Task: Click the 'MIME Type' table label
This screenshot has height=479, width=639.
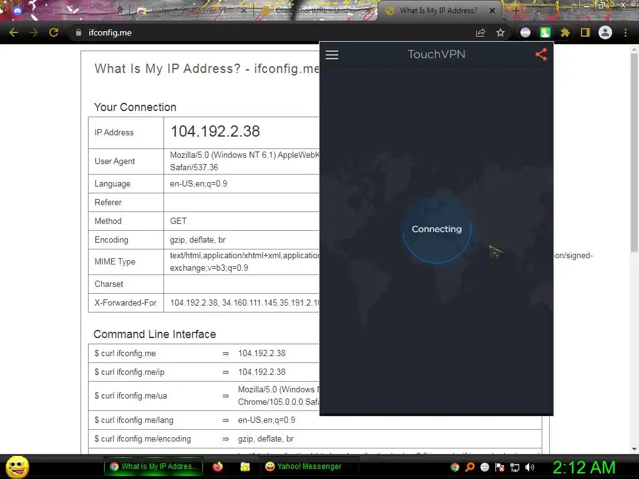Action: click(x=115, y=262)
